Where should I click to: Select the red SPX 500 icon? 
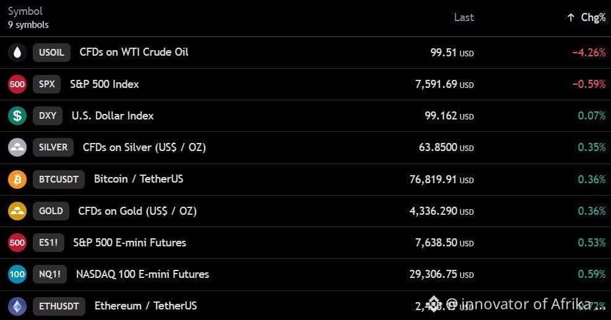(17, 84)
